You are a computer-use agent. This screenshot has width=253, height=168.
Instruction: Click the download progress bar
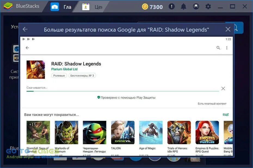pos(123,91)
